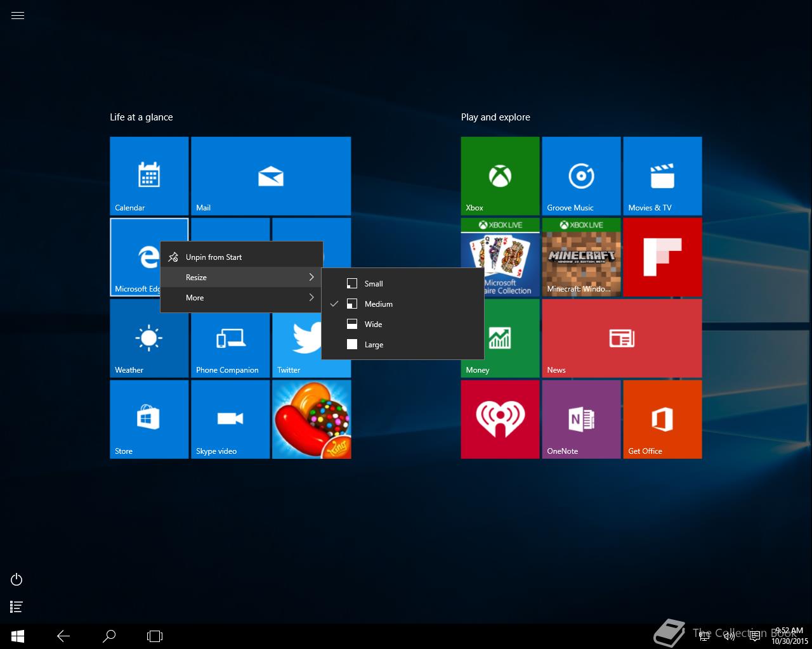
Task: Open the All apps list icon
Action: point(17,607)
